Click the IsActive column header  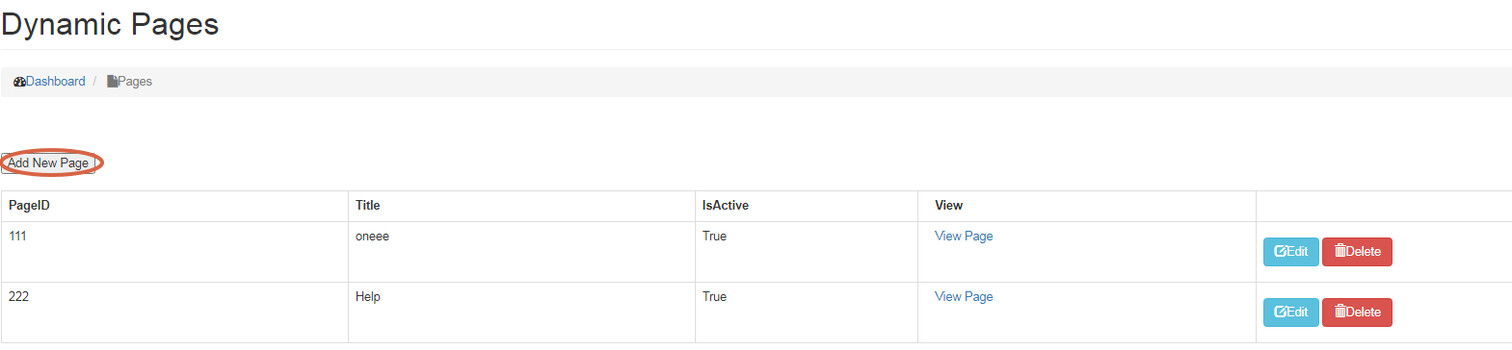pos(726,205)
